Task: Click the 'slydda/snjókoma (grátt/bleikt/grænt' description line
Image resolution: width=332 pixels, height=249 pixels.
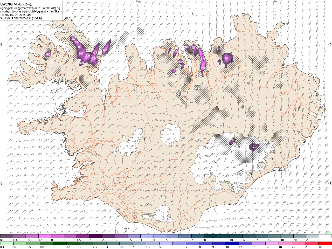Action: coord(31,11)
